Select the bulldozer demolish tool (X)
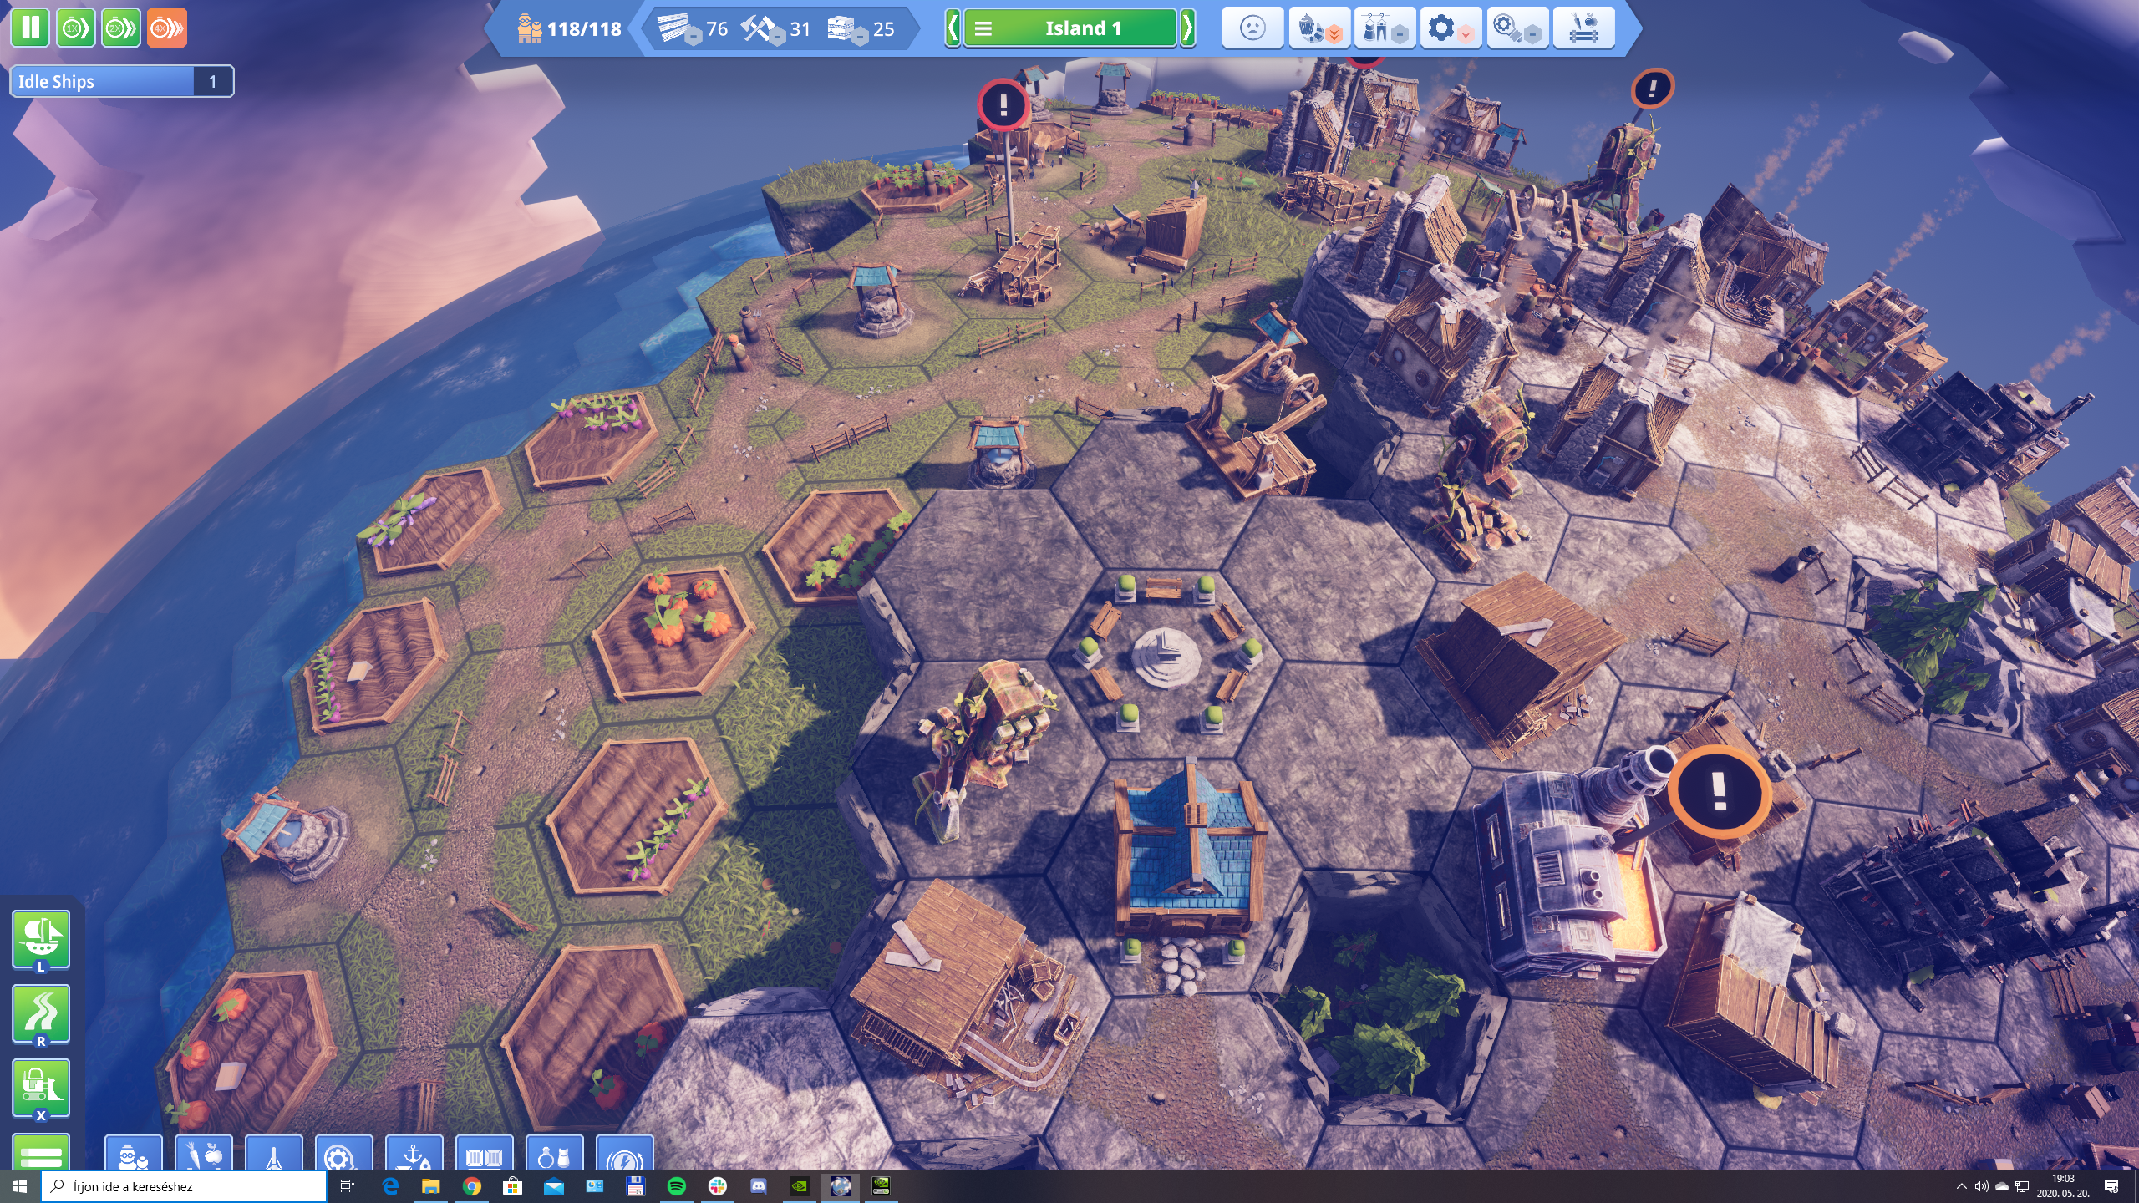This screenshot has height=1203, width=2139. pyautogui.click(x=41, y=1089)
